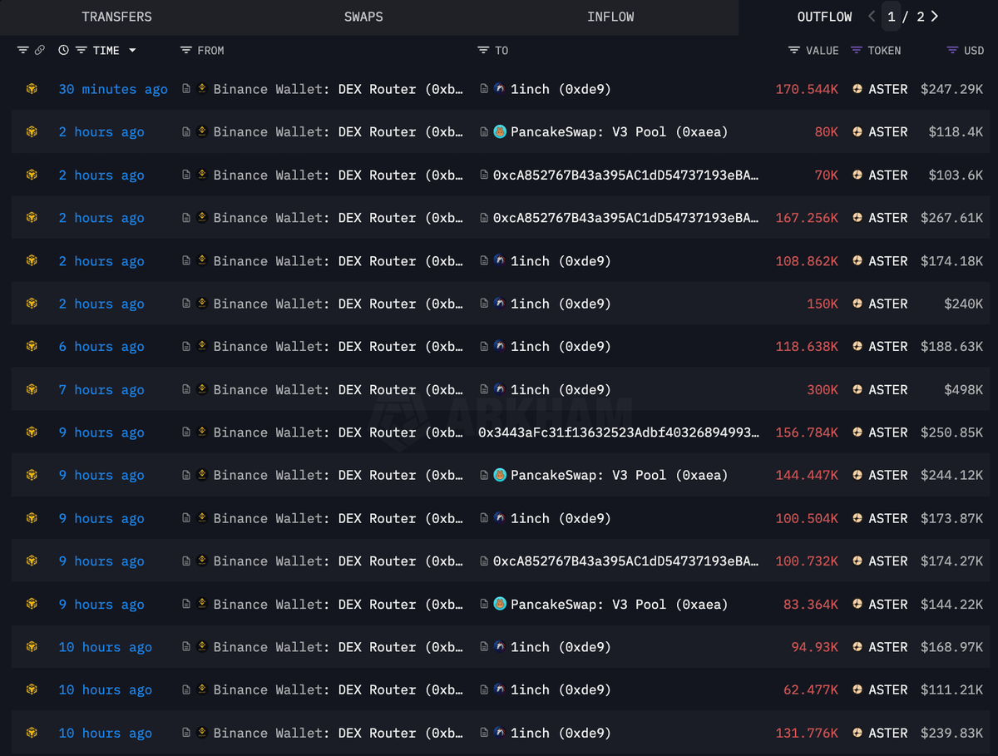Click PancakeSwap logo in the 83.364K row

(500, 604)
